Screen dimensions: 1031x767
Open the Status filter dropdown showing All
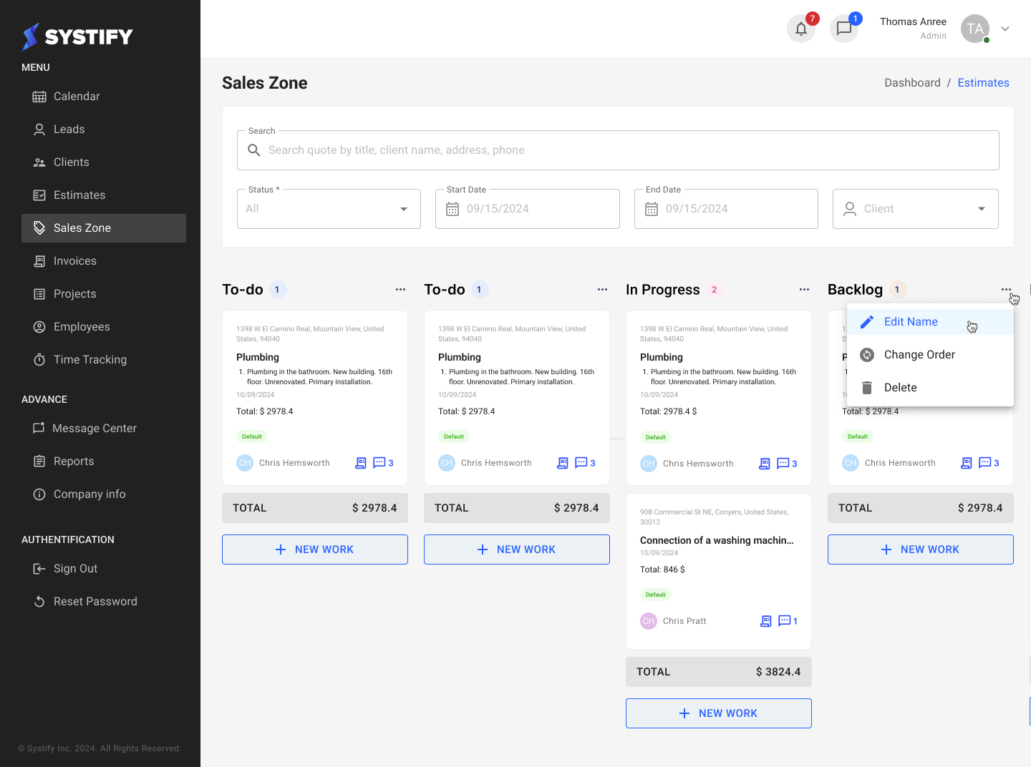[329, 208]
